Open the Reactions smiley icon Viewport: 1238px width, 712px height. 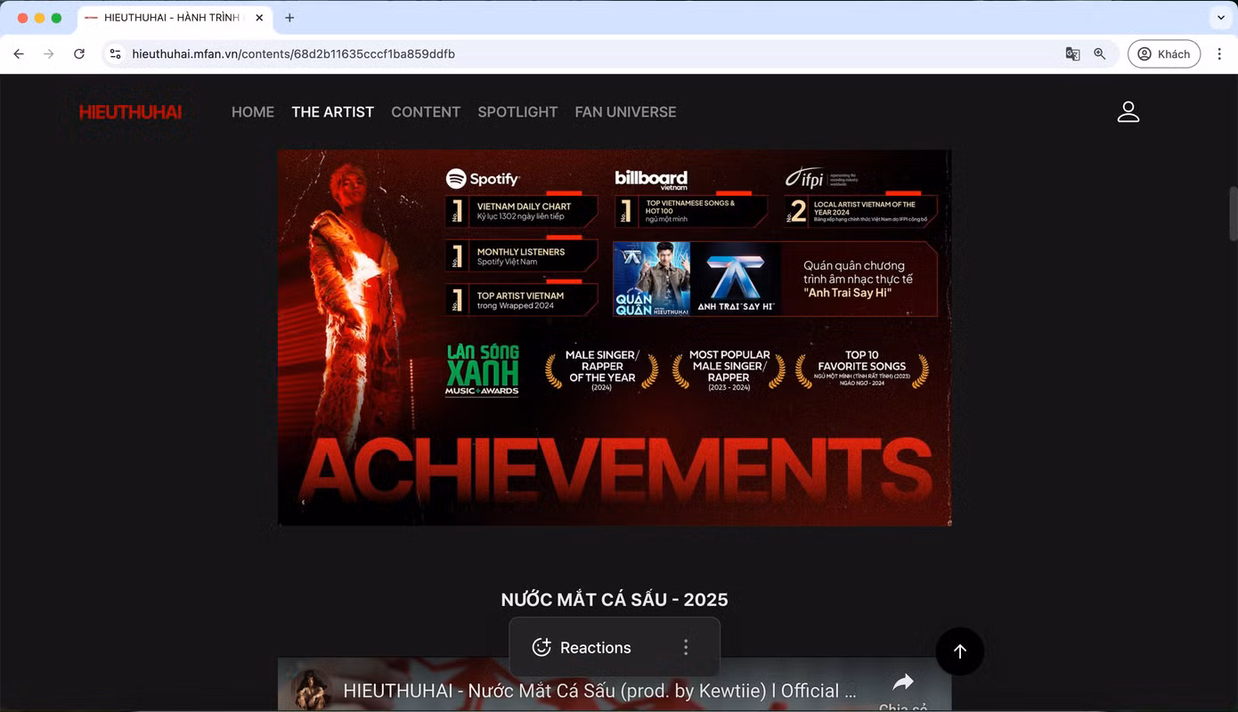point(542,648)
